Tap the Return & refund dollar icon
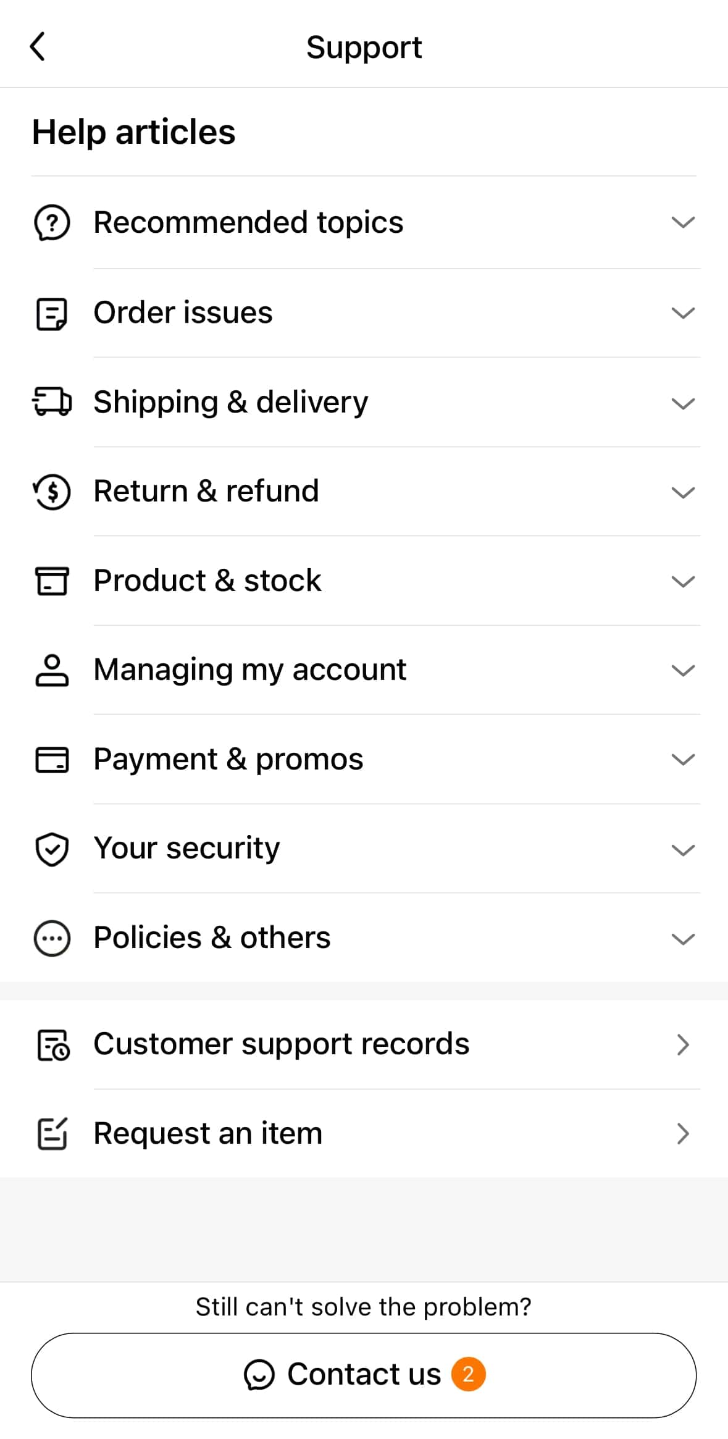Image resolution: width=728 pixels, height=1439 pixels. pyautogui.click(x=52, y=492)
